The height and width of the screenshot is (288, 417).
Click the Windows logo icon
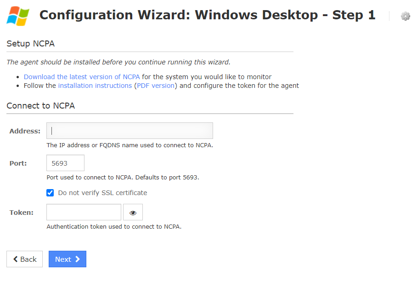(x=18, y=16)
